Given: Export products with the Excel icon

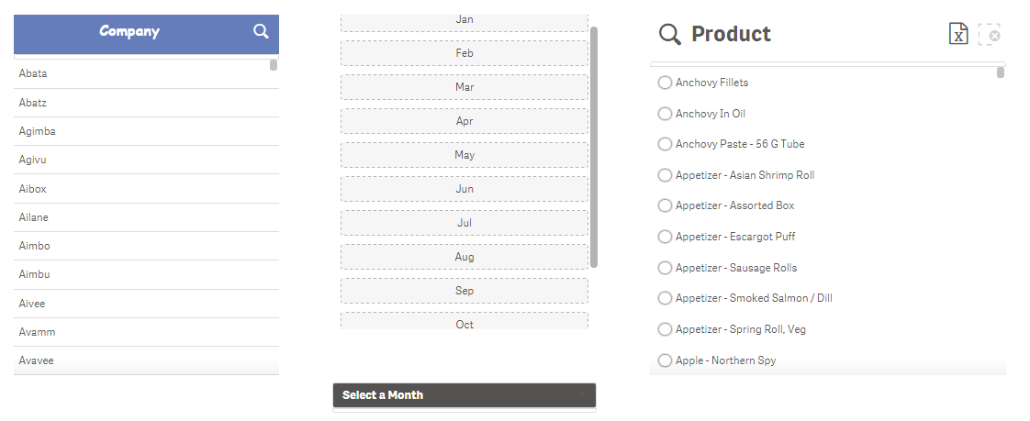Looking at the screenshot, I should coord(958,34).
